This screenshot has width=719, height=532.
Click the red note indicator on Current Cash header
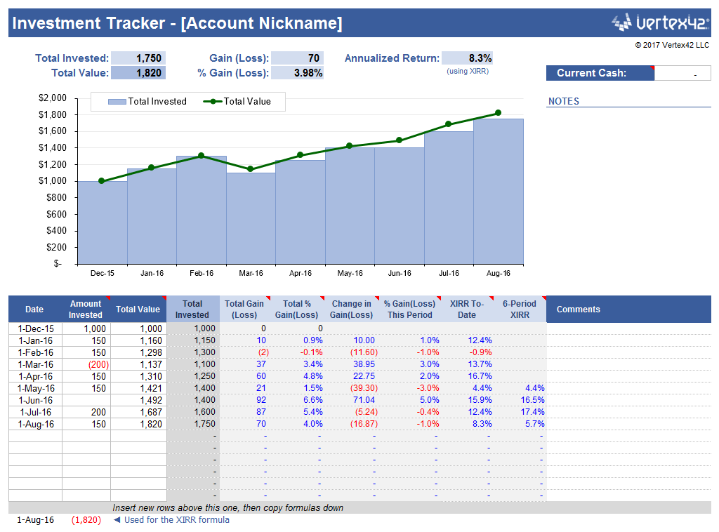[x=653, y=67]
